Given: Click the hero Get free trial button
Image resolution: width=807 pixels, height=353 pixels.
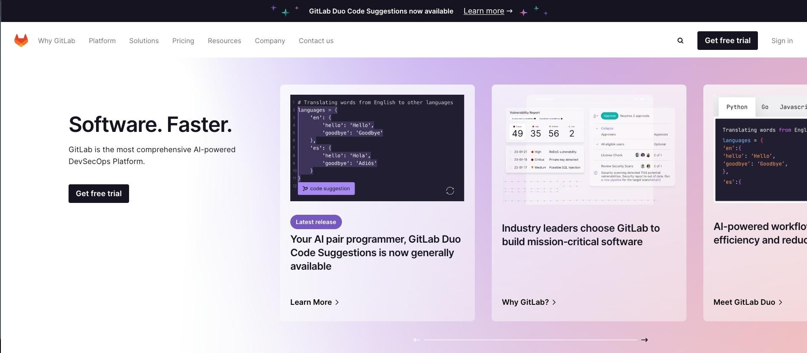Looking at the screenshot, I should tap(99, 194).
